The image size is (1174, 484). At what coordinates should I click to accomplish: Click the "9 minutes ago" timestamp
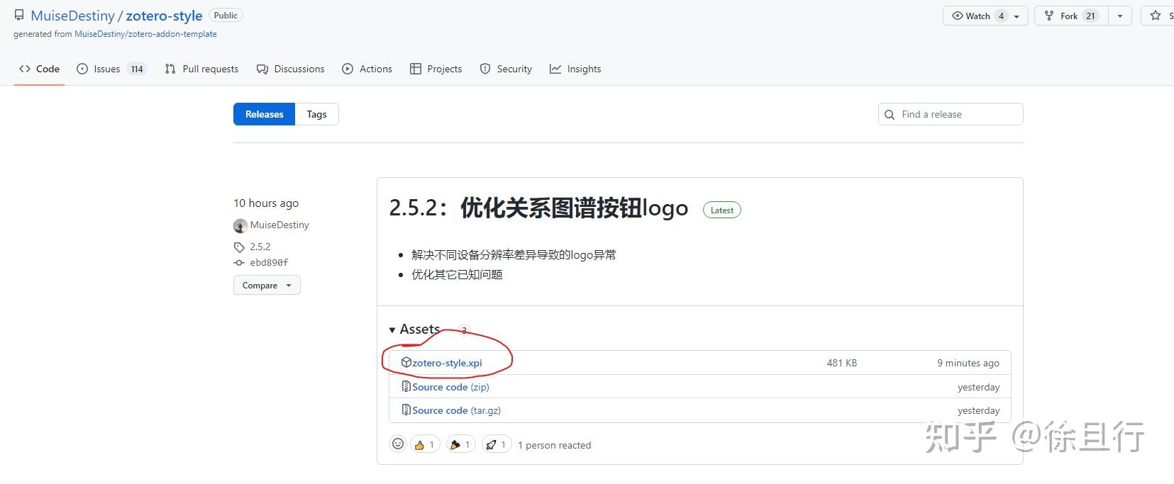(968, 363)
